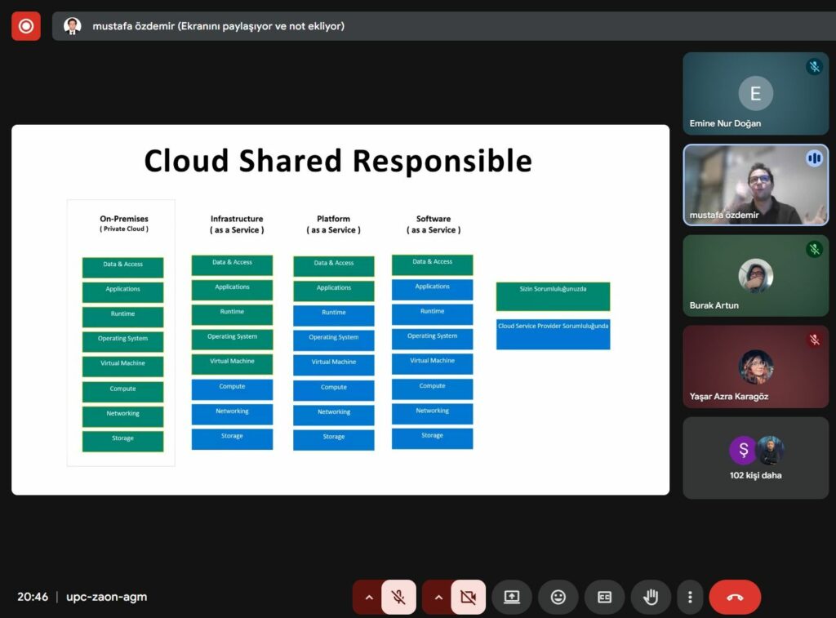Unmute your microphone
The image size is (836, 618).
coord(398,597)
